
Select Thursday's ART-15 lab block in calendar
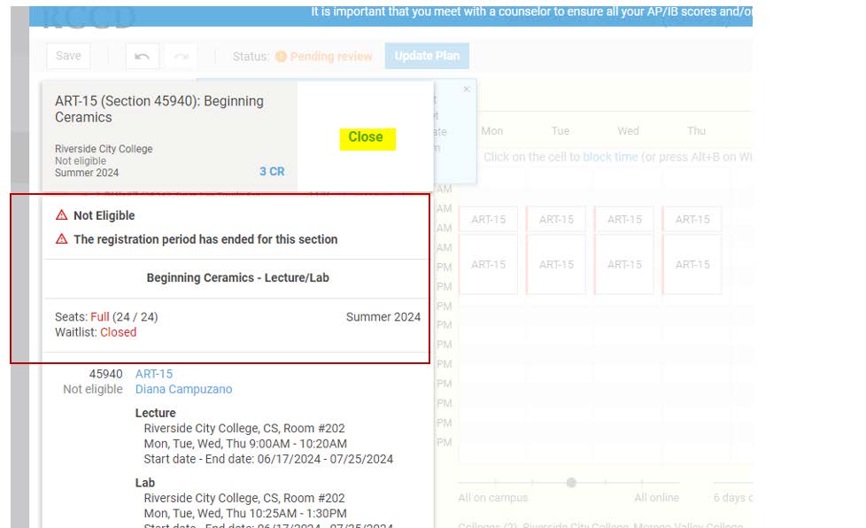pos(692,265)
